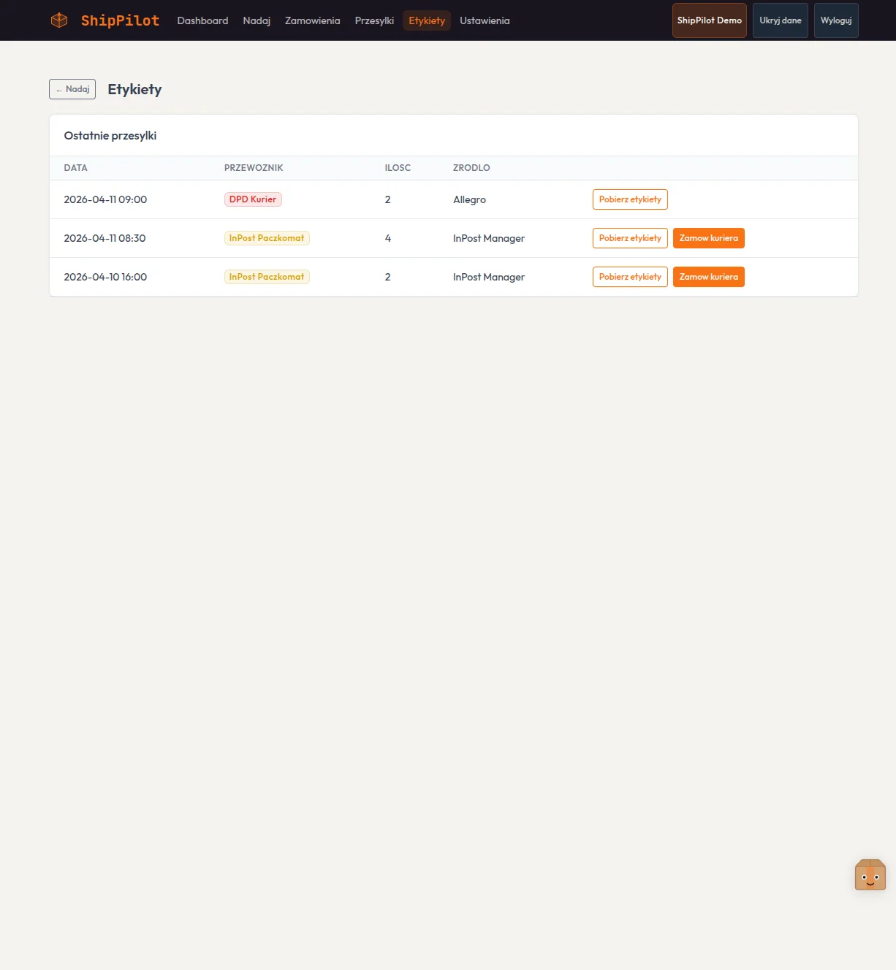Image resolution: width=896 pixels, height=970 pixels.
Task: Click the ShipPilot Demo account button
Action: click(x=710, y=20)
